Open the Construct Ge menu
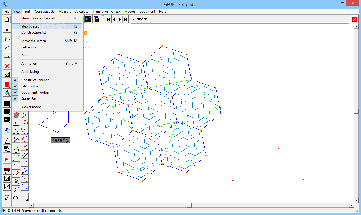 (x=45, y=12)
